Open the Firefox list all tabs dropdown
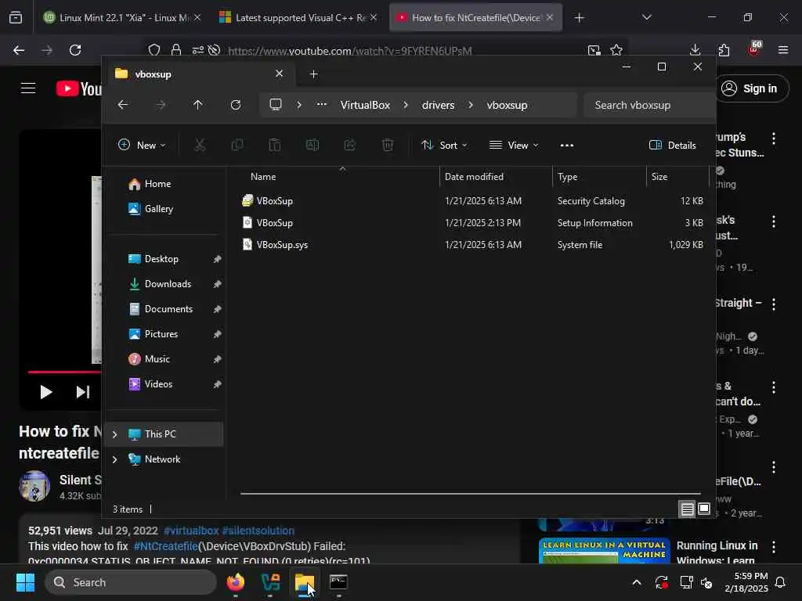 [x=647, y=17]
